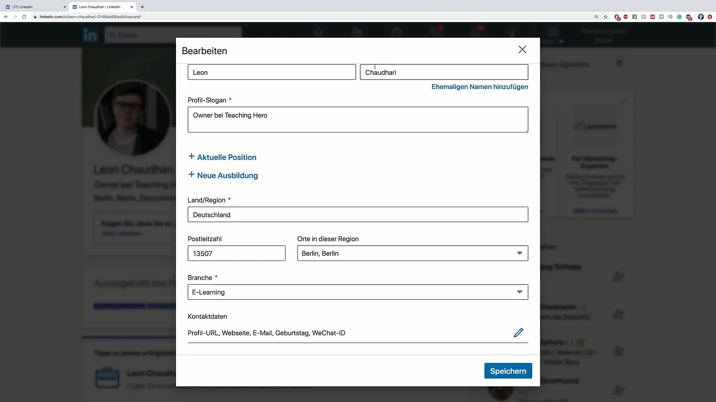This screenshot has width=716, height=402.
Task: Open the Grammarly extension icon
Action: pyautogui.click(x=679, y=17)
